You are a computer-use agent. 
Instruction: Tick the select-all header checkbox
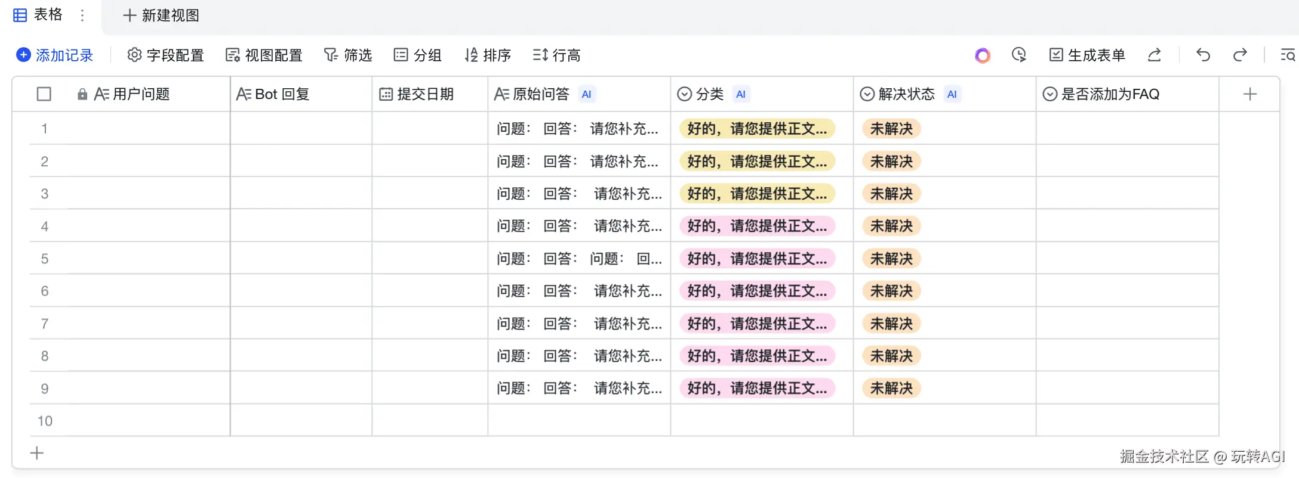click(x=44, y=94)
